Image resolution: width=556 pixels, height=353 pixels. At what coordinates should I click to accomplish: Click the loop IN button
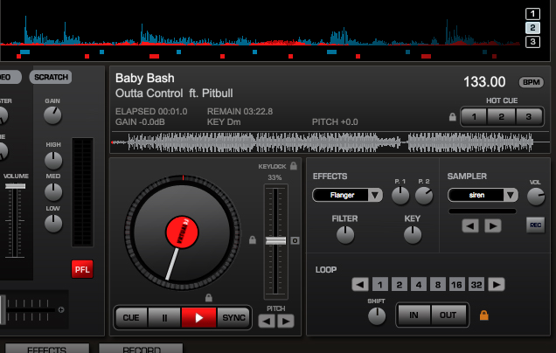[x=414, y=315]
